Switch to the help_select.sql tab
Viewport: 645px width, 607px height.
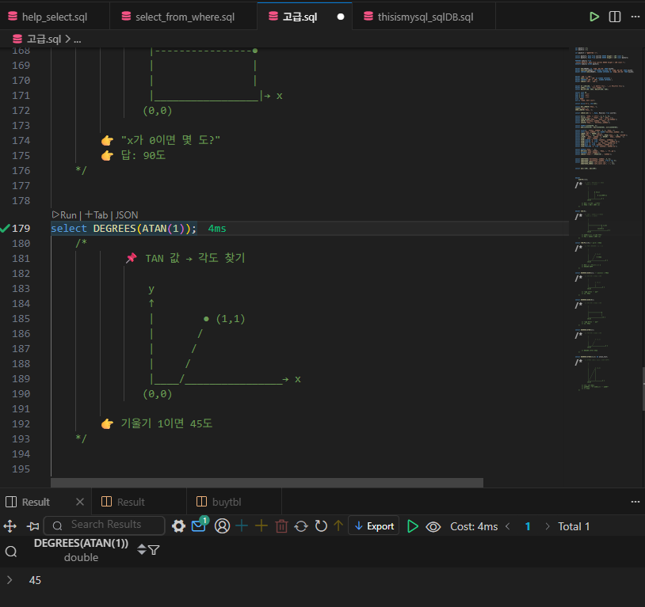pos(55,17)
